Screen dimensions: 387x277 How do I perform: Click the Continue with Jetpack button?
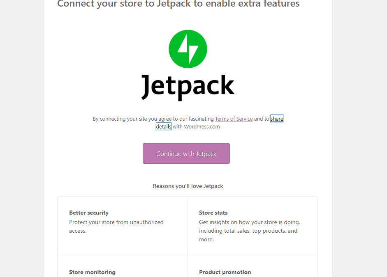tap(186, 153)
